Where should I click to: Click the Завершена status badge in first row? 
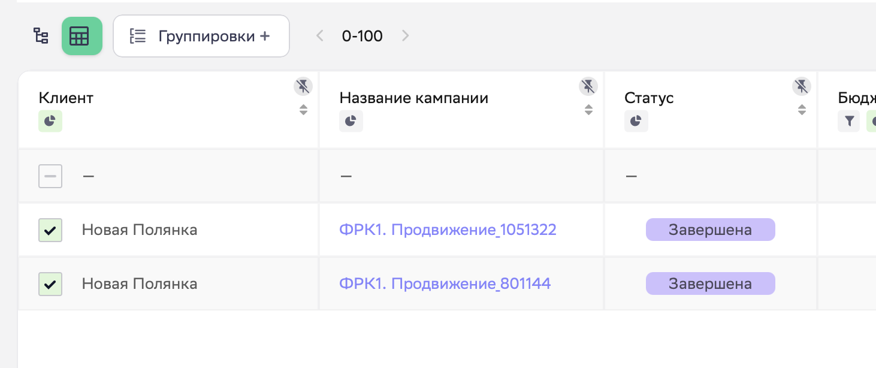(710, 230)
